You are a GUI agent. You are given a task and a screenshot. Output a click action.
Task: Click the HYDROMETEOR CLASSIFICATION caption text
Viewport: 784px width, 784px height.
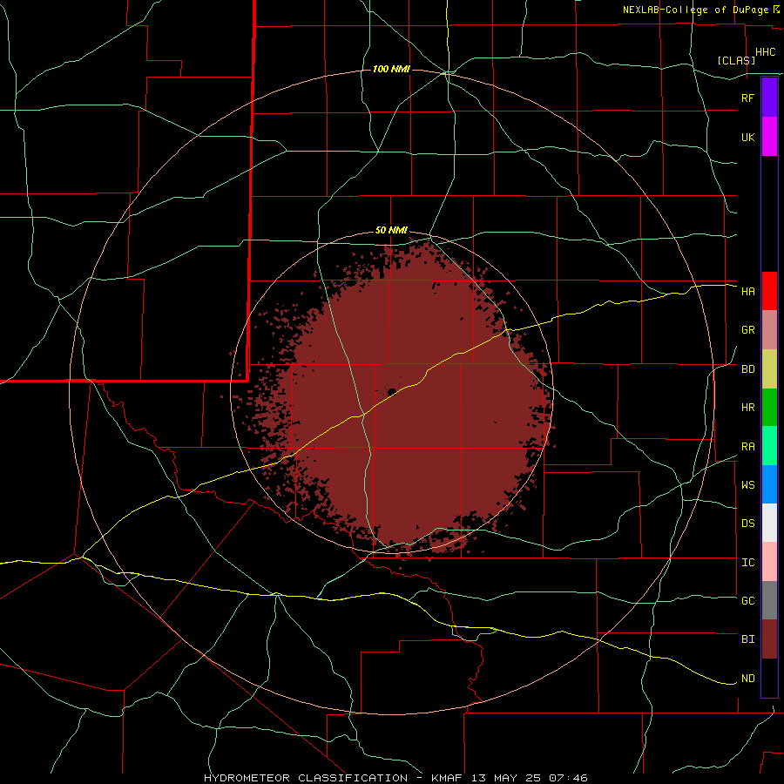point(306,778)
